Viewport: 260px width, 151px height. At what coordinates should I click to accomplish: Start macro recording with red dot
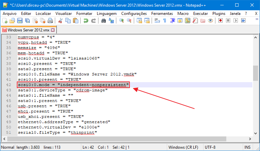click(220, 21)
